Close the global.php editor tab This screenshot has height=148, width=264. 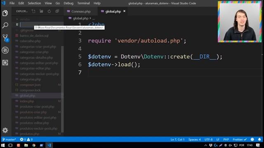(x=124, y=11)
